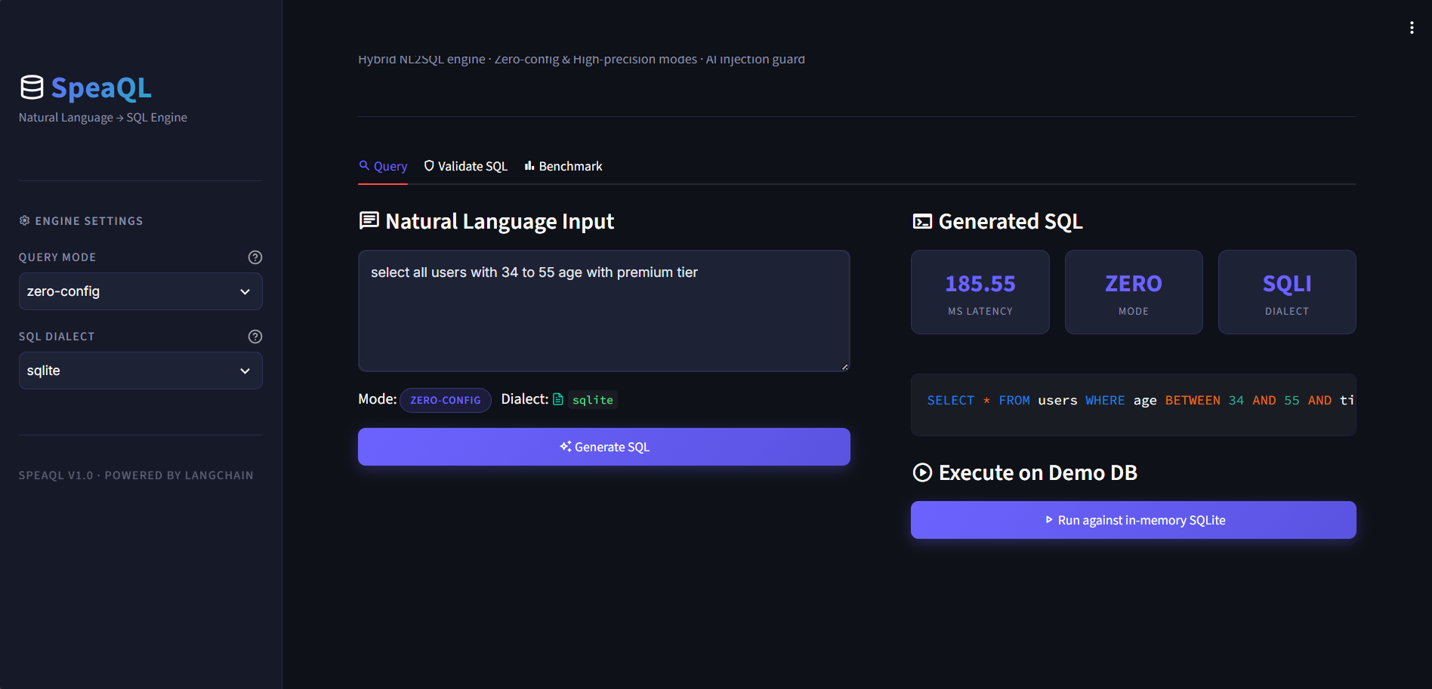Open the Query Mode zero-config dropdown
1432x689 pixels.
140,291
